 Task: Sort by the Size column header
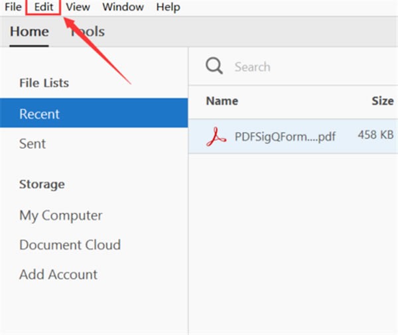point(383,101)
